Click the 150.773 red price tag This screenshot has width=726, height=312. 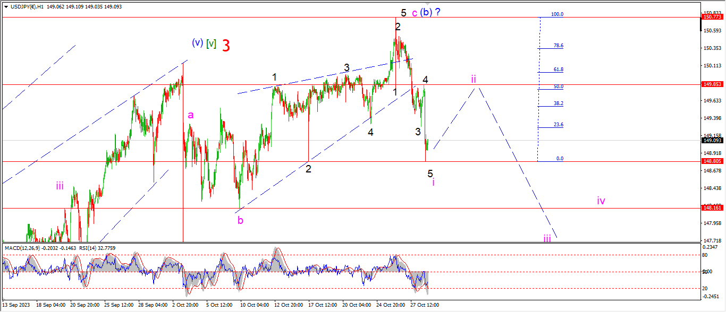(713, 17)
